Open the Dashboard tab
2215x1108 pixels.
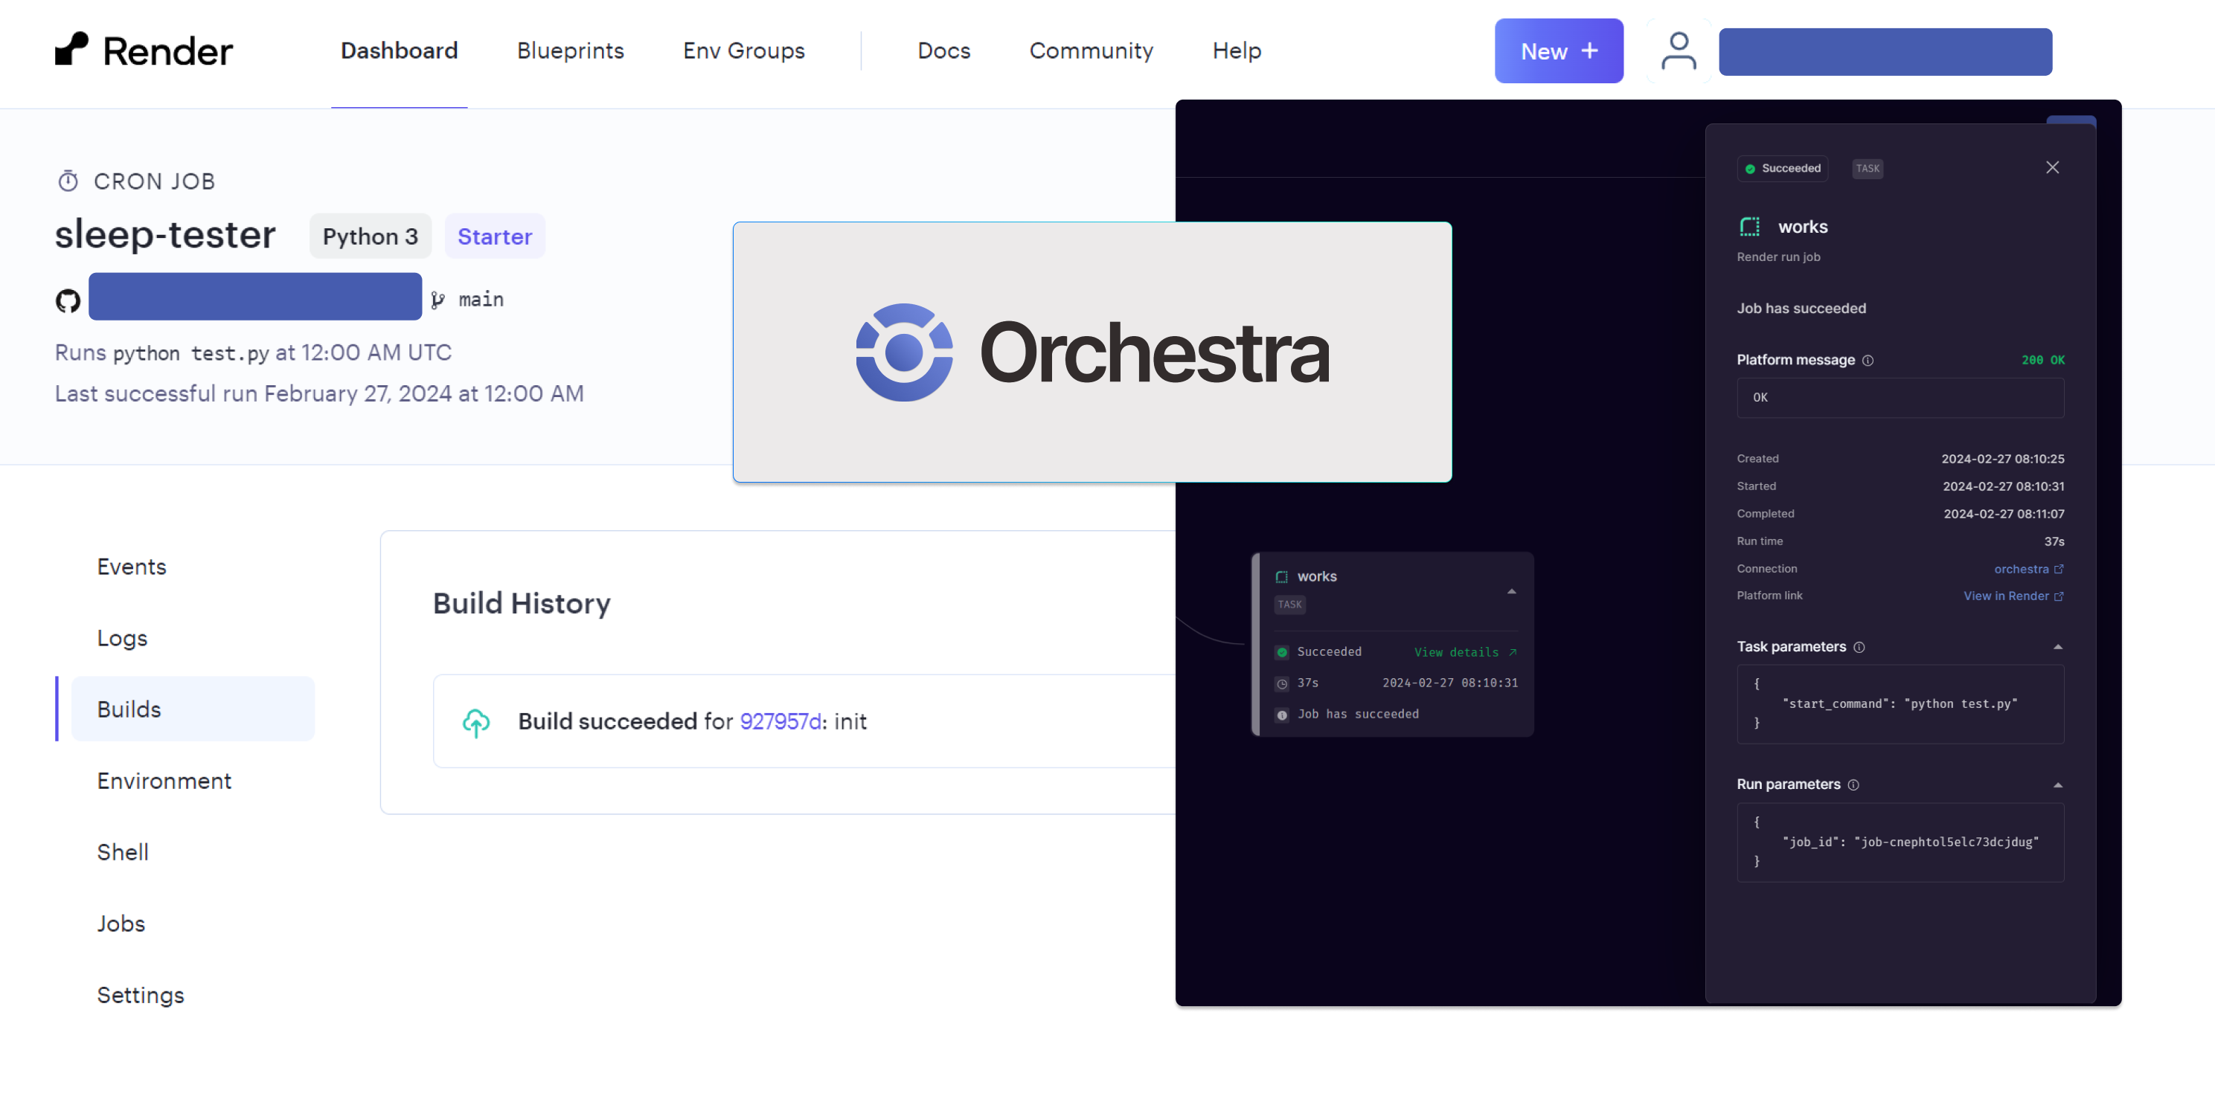[x=399, y=51]
